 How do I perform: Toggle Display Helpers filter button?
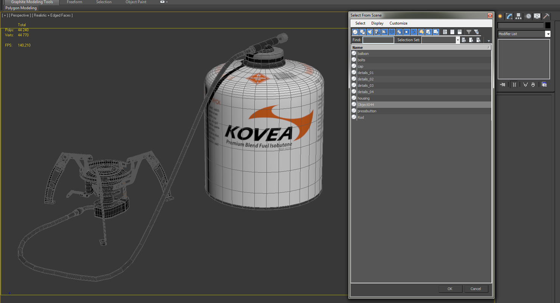tap(384, 32)
